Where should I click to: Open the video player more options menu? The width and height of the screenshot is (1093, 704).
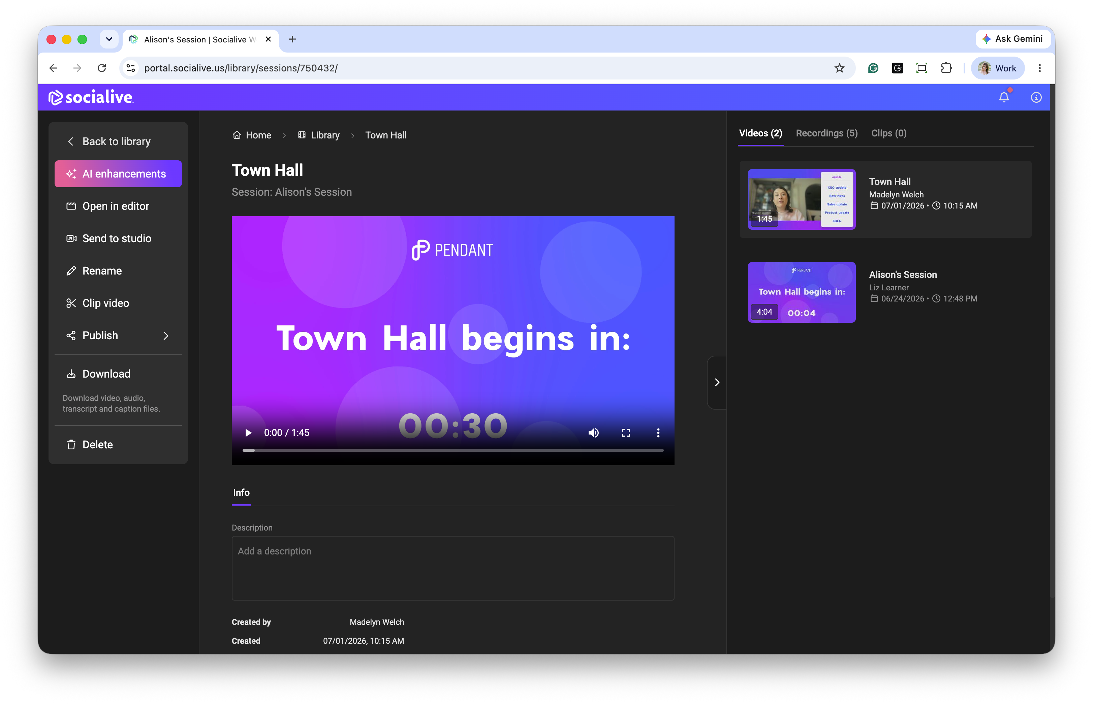click(658, 433)
